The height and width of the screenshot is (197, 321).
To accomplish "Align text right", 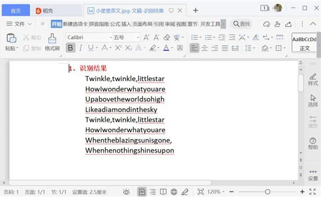I will tap(215, 48).
